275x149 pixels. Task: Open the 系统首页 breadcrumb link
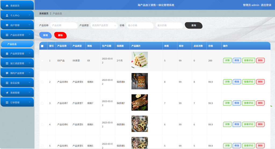click(x=44, y=13)
